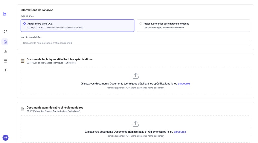Click the download icon in sidebar
258x143 pixels.
(x=5, y=71)
